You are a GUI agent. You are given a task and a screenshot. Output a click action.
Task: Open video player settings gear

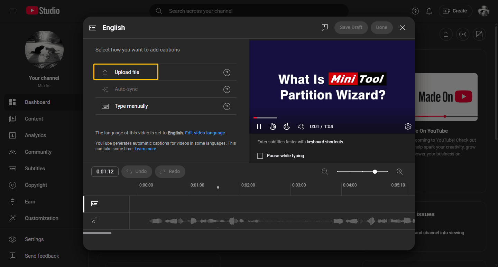click(408, 127)
